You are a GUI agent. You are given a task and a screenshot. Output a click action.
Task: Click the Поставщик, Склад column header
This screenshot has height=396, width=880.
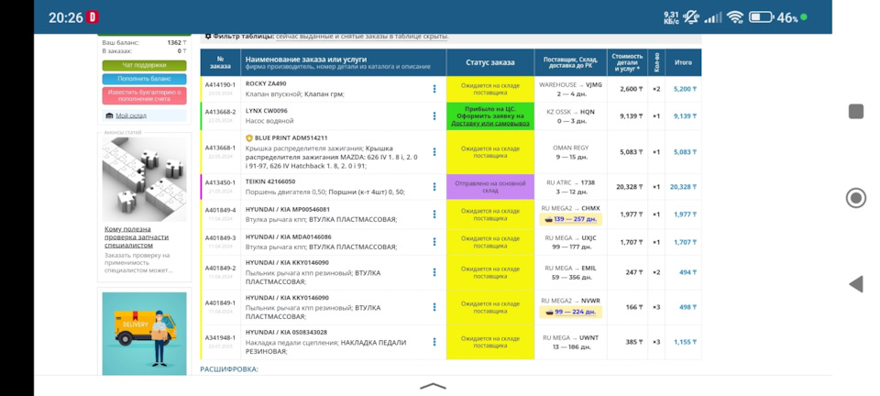click(571, 62)
